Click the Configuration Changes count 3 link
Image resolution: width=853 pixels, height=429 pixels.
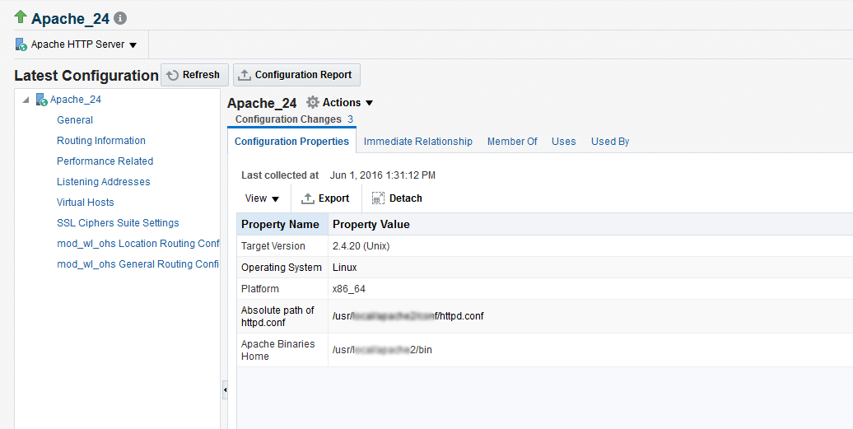[351, 119]
